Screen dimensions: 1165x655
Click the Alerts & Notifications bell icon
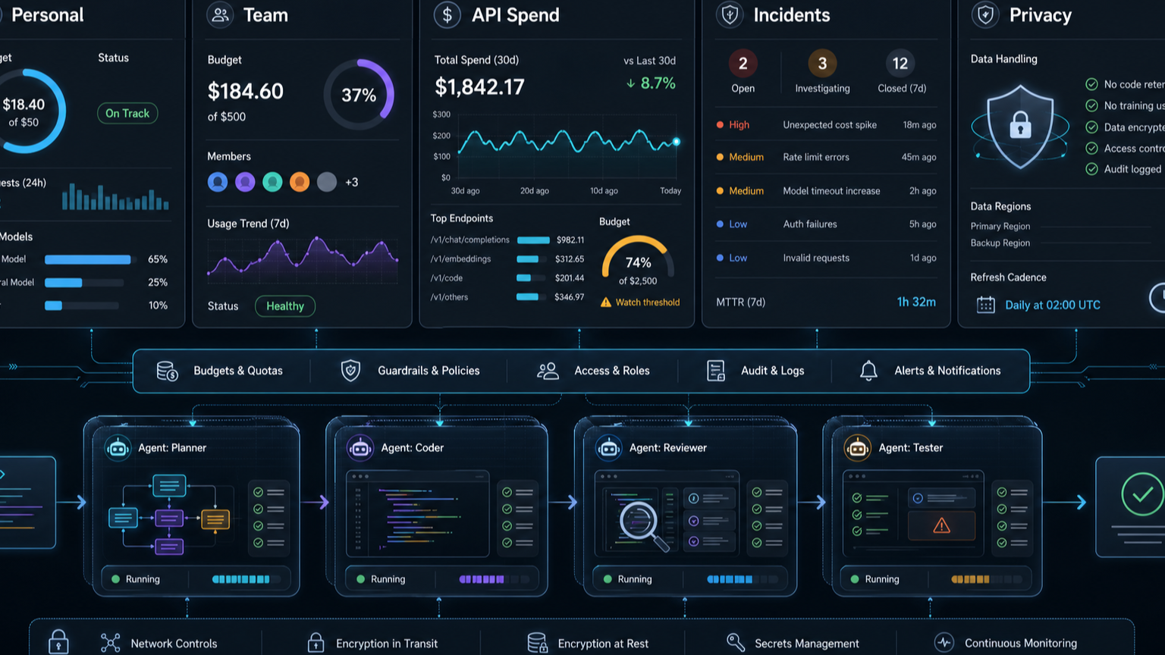pos(868,371)
